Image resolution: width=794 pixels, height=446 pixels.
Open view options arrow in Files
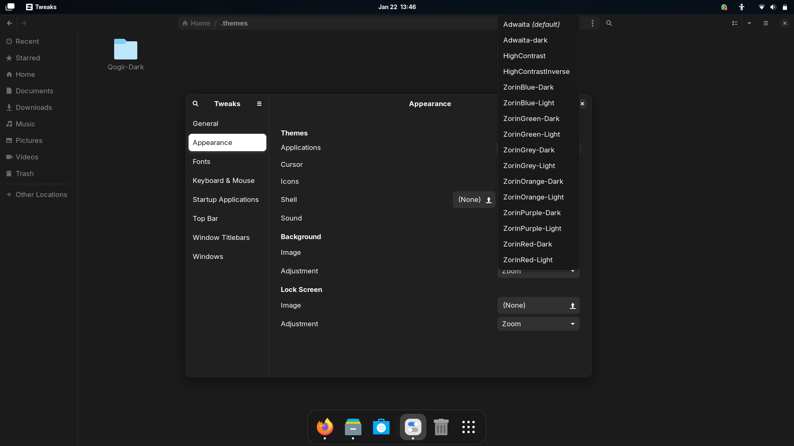point(749,23)
